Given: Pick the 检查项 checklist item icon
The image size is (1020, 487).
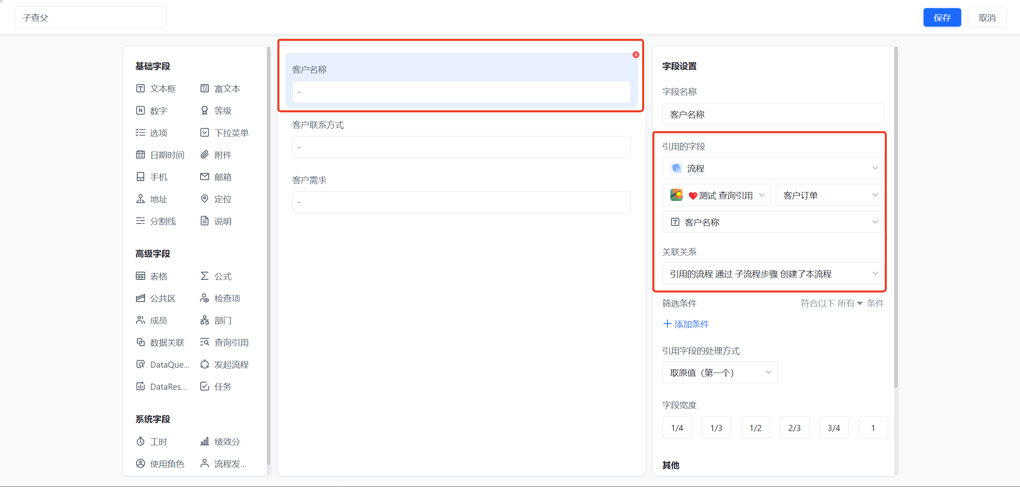Looking at the screenshot, I should click(205, 298).
